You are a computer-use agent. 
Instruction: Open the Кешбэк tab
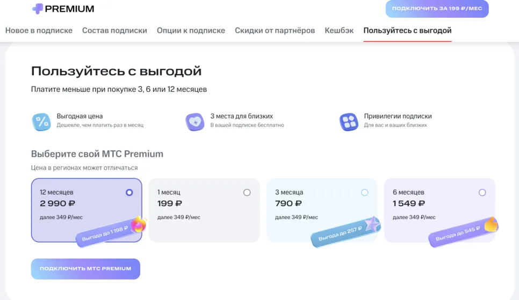coord(339,31)
